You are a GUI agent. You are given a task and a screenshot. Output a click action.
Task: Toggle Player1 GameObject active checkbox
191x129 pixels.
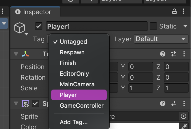(39, 26)
